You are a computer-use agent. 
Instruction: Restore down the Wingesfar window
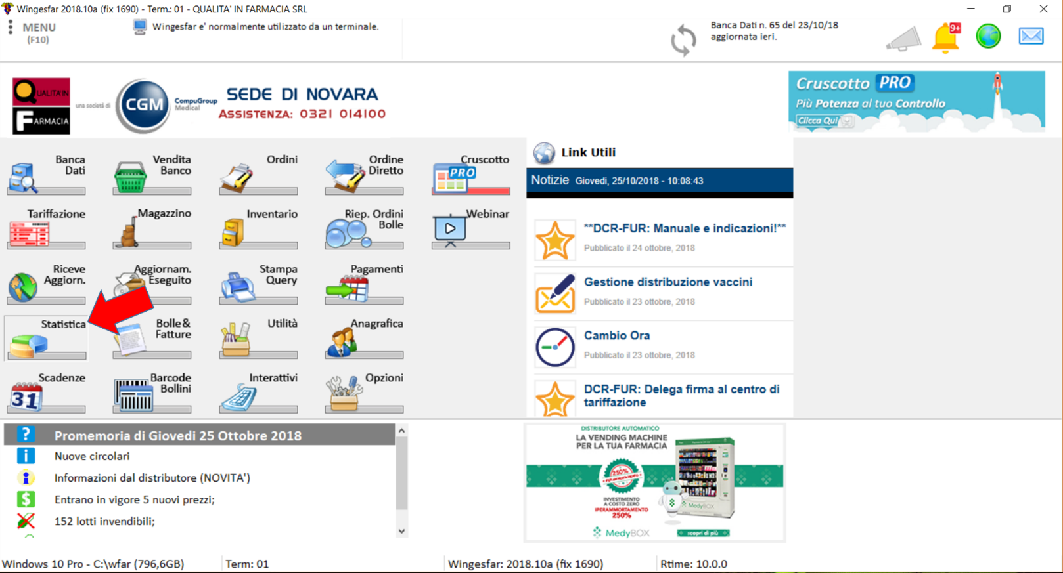pos(1007,9)
